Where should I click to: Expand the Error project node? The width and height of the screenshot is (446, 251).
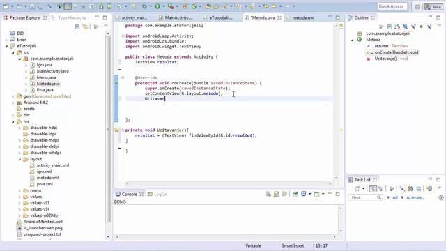click(6, 40)
